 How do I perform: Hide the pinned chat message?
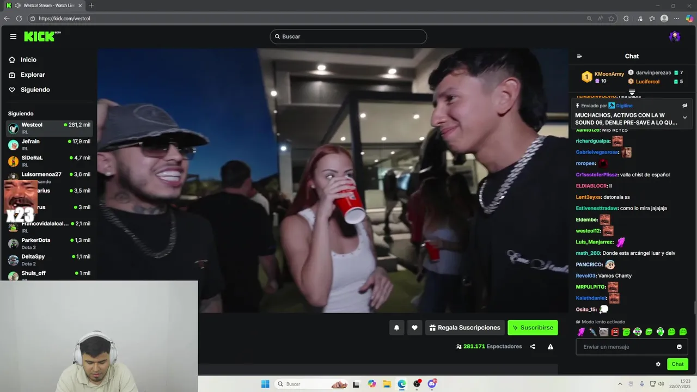click(685, 106)
